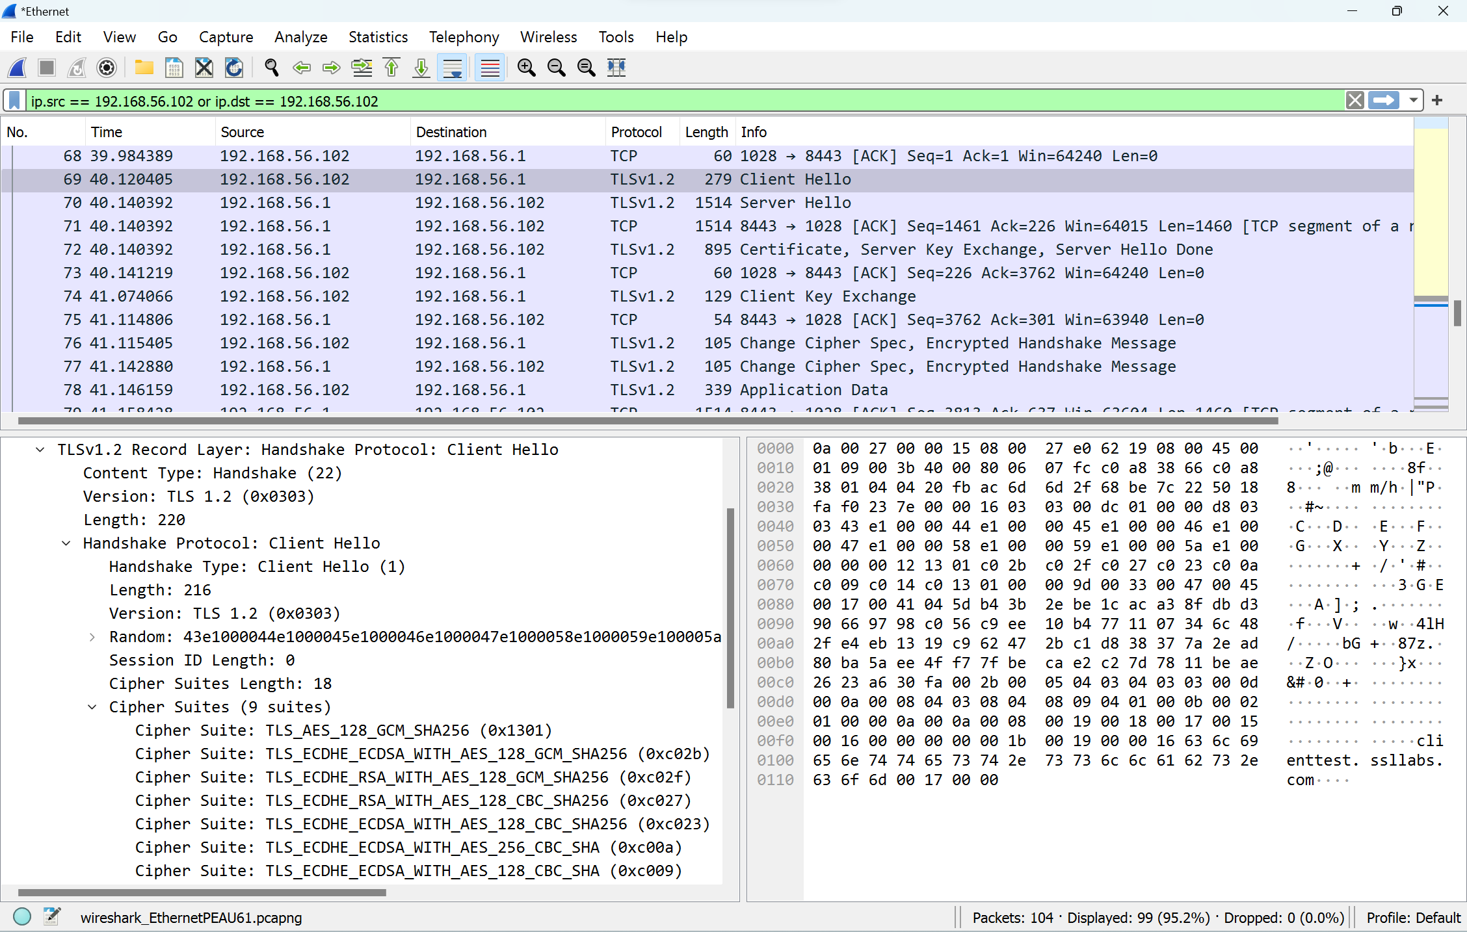Expand the Random field node
Image resolution: width=1467 pixels, height=932 pixels.
click(x=92, y=637)
